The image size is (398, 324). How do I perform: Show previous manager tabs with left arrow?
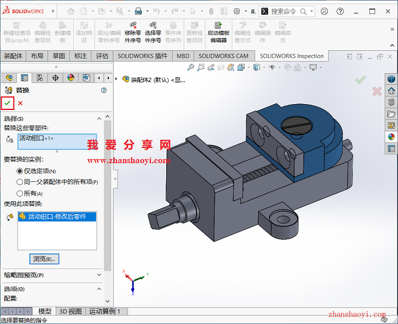tap(99, 78)
